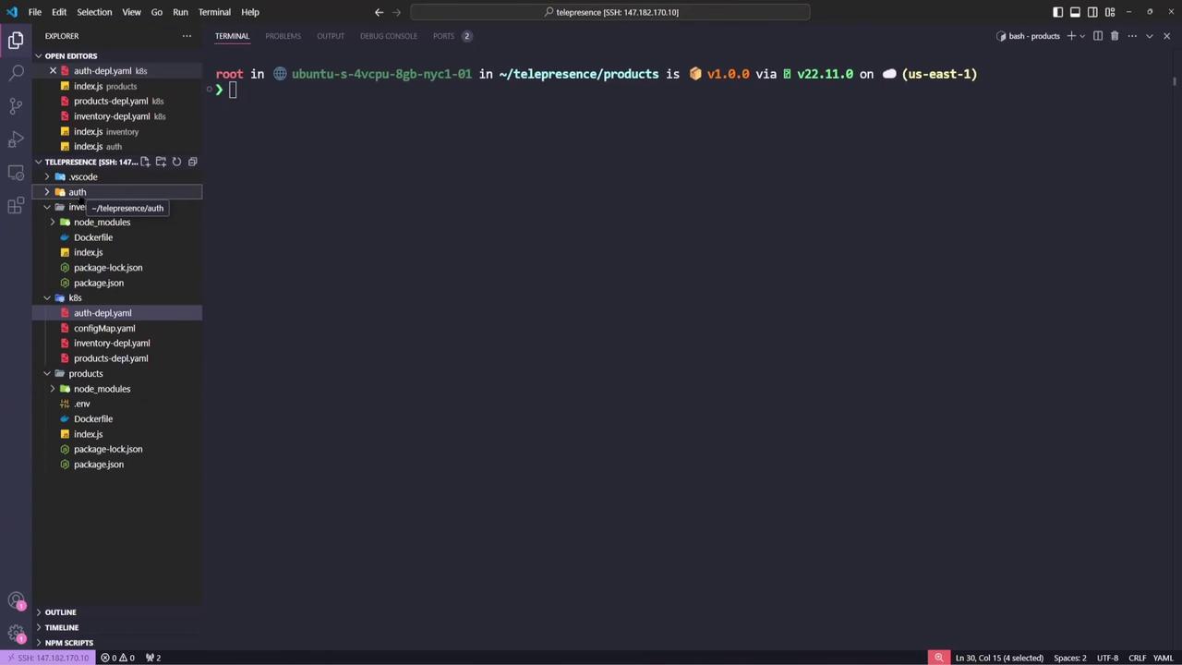Open the Explorer view in activity bar

16,40
